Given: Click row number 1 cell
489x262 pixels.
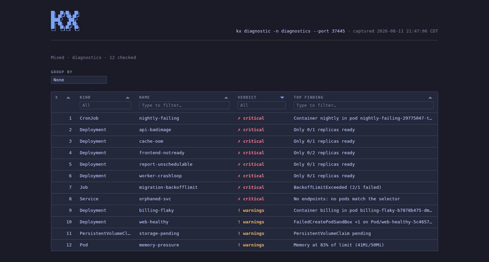Looking at the screenshot, I should pyautogui.click(x=71, y=118).
